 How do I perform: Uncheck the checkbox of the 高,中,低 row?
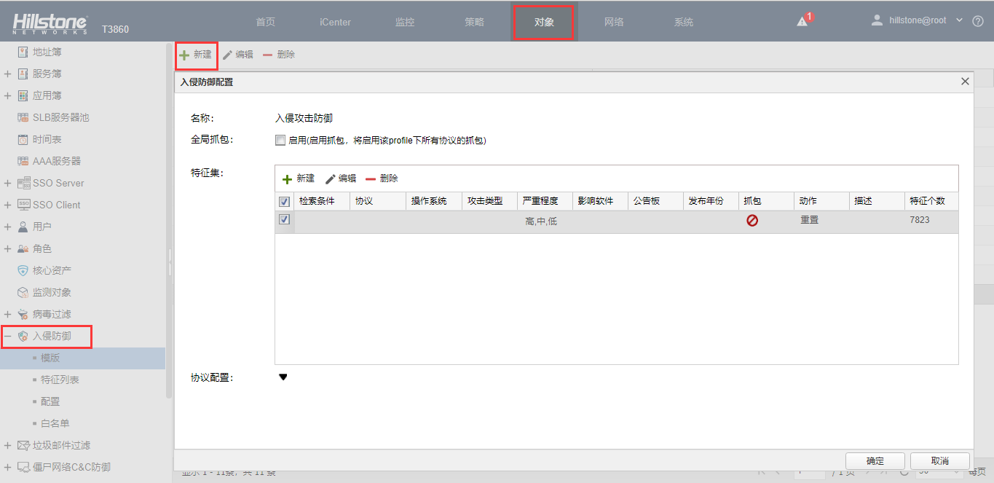pyautogui.click(x=285, y=219)
